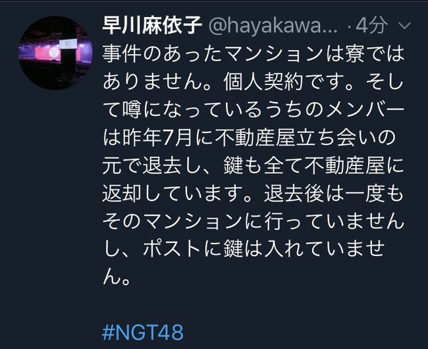Open the #NGT48 hashtag
Viewport: 428px width, 349px height.
[x=143, y=333]
